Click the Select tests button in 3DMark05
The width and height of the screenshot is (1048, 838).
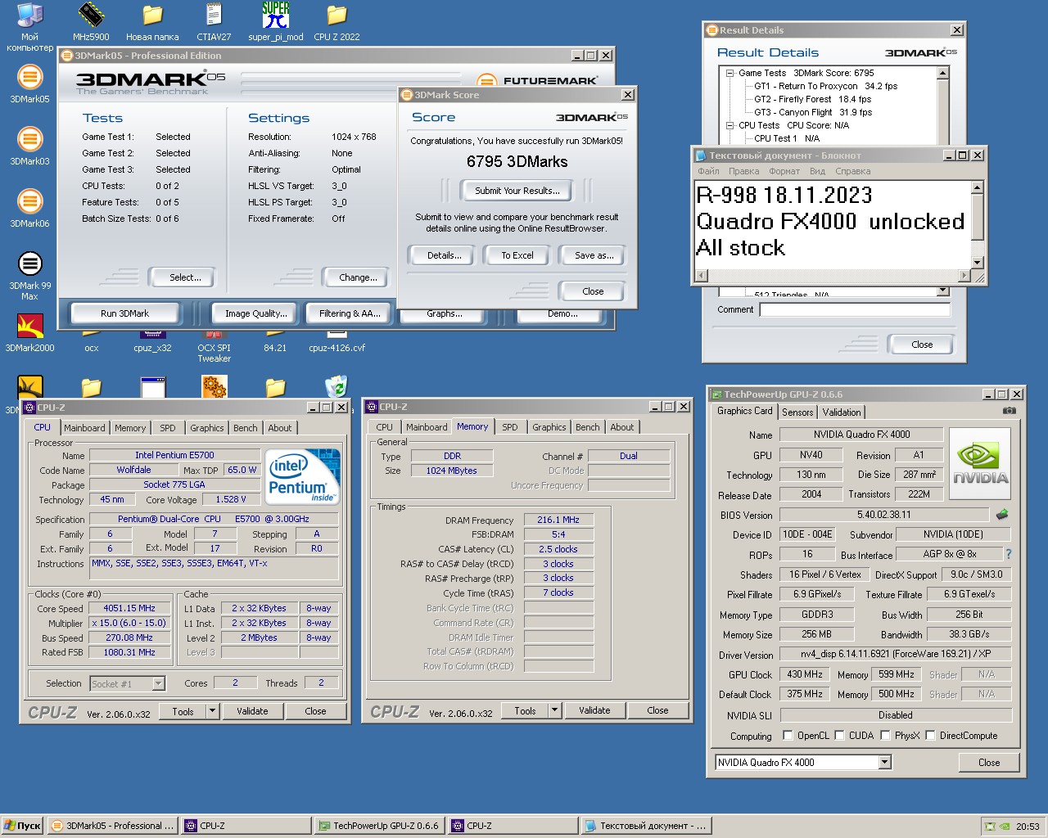tap(185, 277)
